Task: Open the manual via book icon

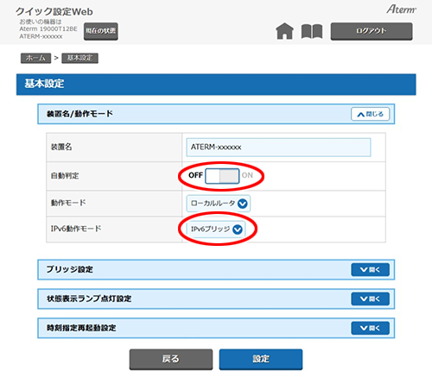Action: (x=312, y=31)
